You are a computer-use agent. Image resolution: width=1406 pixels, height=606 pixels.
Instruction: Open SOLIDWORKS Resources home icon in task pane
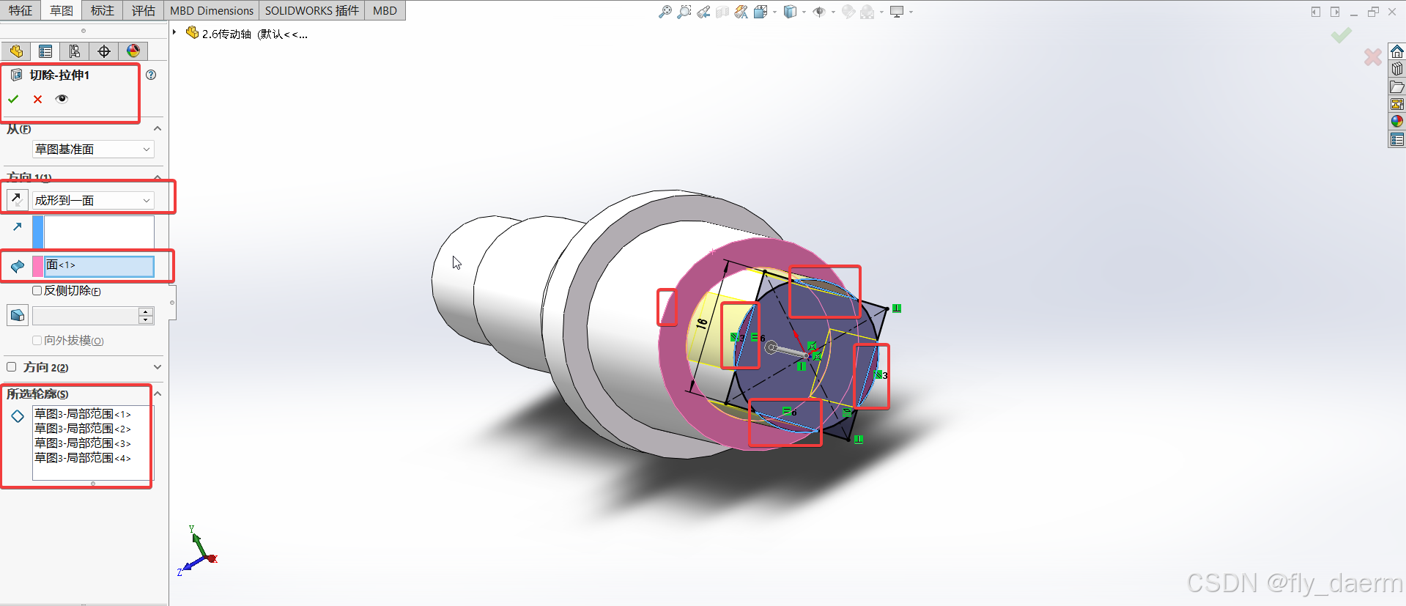point(1397,51)
